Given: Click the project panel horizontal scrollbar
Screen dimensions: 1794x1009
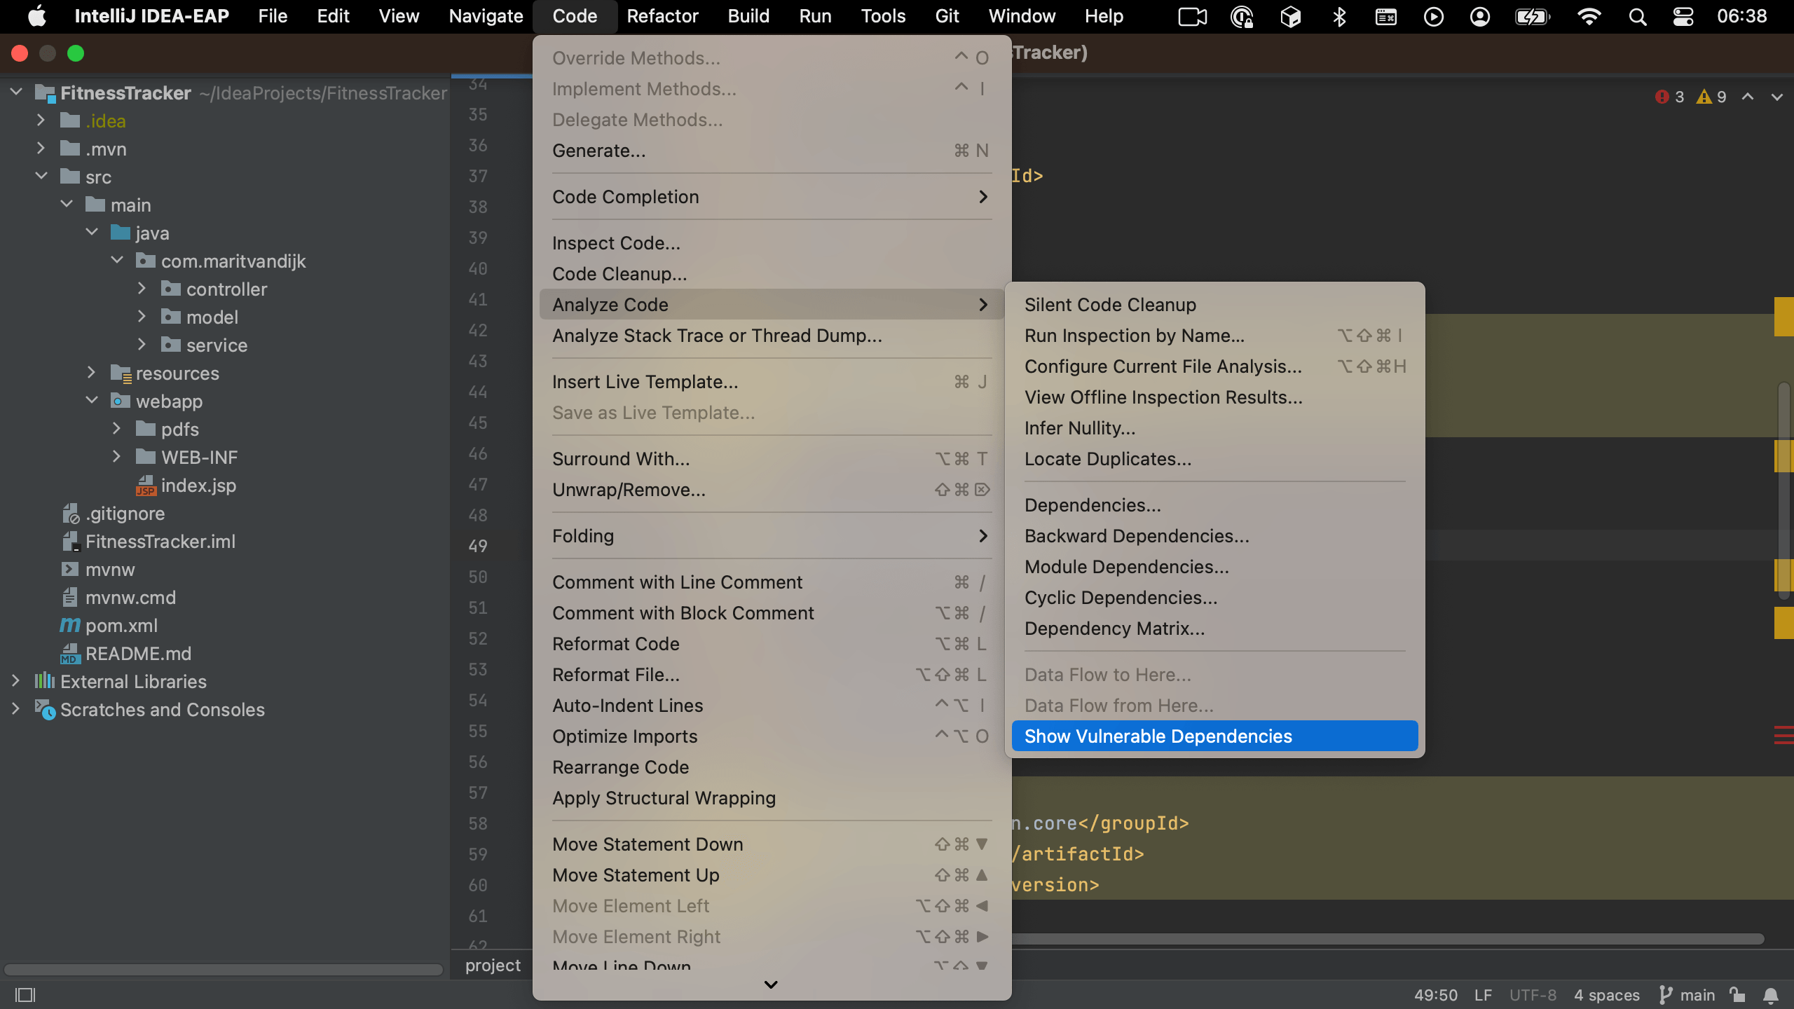Looking at the screenshot, I should (x=224, y=970).
